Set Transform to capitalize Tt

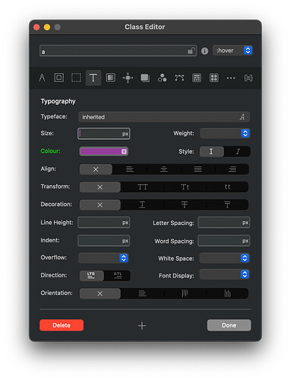(185, 187)
